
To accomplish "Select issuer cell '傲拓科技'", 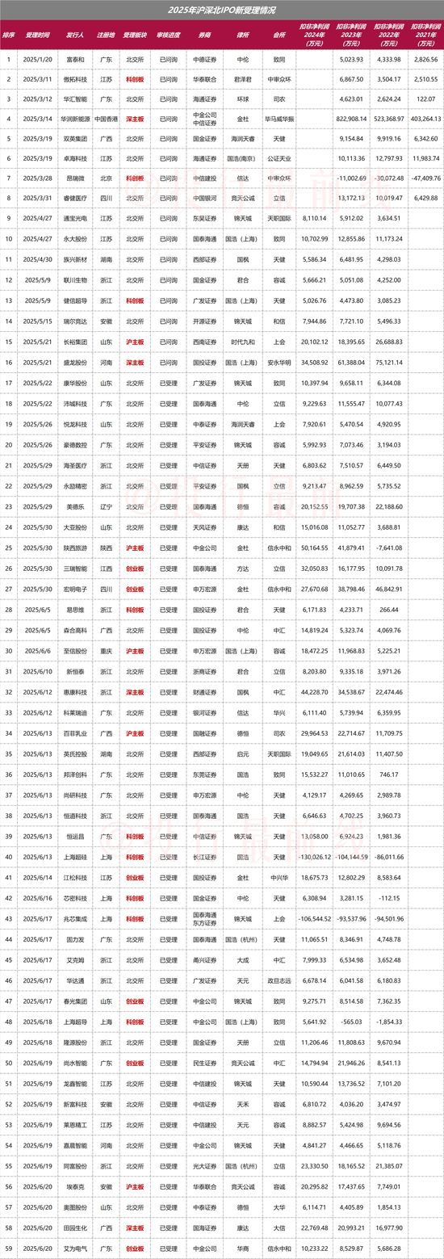I will click(x=75, y=79).
